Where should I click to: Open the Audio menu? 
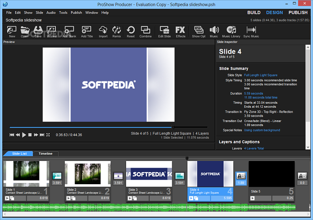pyautogui.click(x=51, y=13)
